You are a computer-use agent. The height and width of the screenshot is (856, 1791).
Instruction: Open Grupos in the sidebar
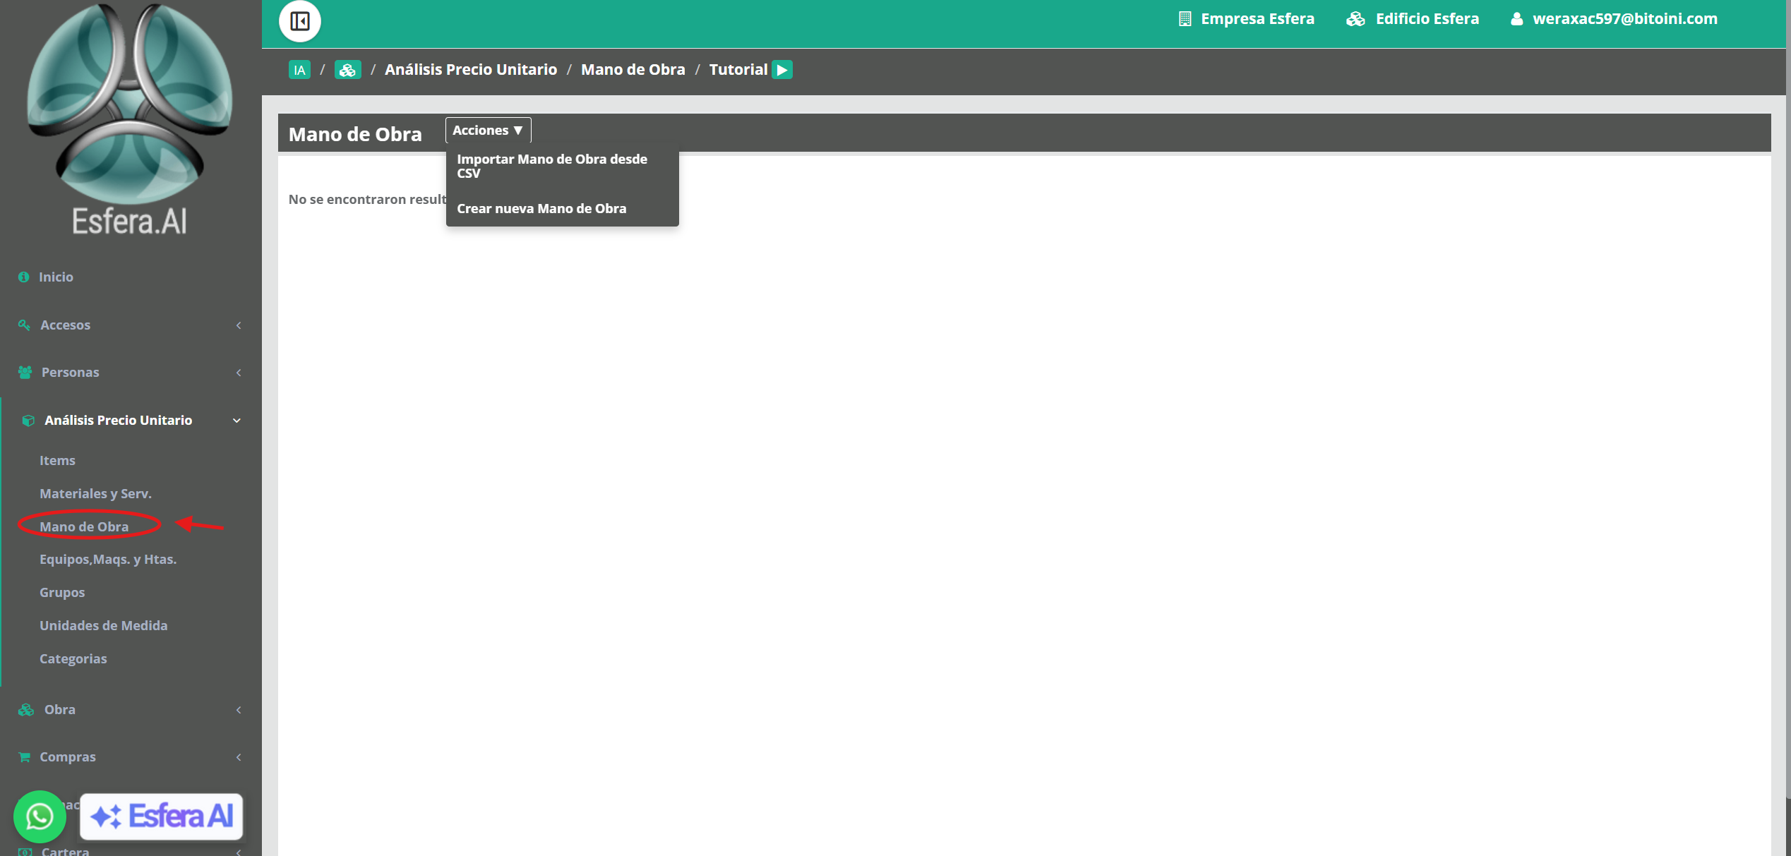[x=62, y=592]
